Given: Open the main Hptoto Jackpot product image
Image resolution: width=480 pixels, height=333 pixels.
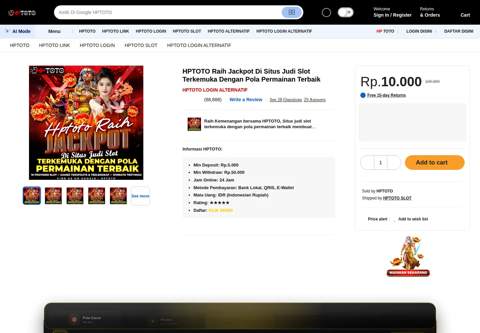Looking at the screenshot, I should pos(86,123).
